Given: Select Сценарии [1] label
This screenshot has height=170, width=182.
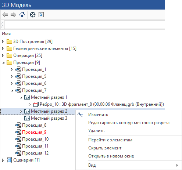Looking at the screenshot, I should (26, 160).
